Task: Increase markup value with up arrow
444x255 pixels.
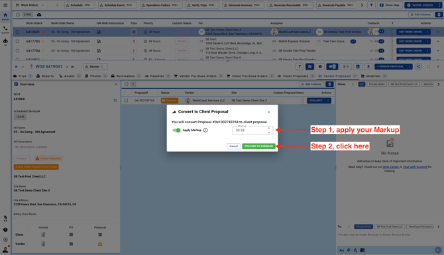Action: click(269, 128)
